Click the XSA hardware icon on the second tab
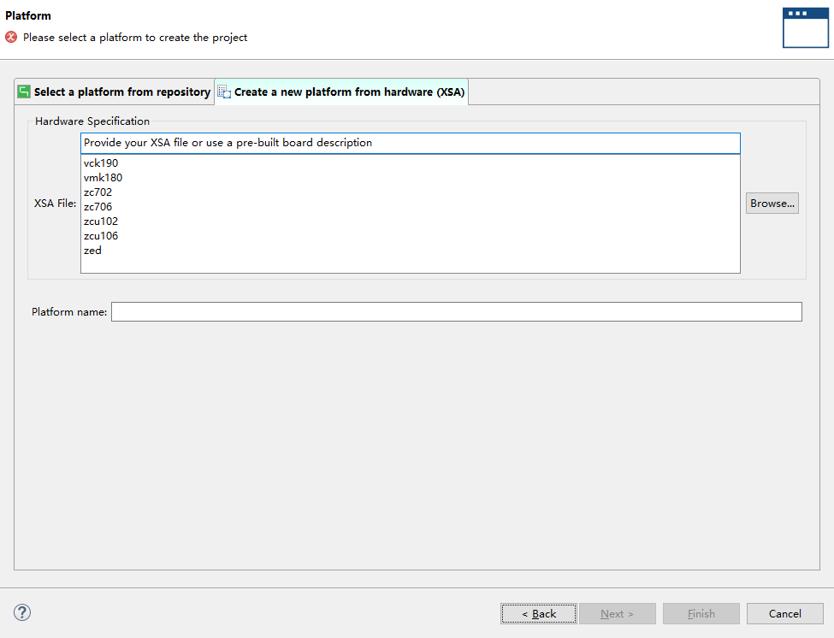 tap(224, 92)
